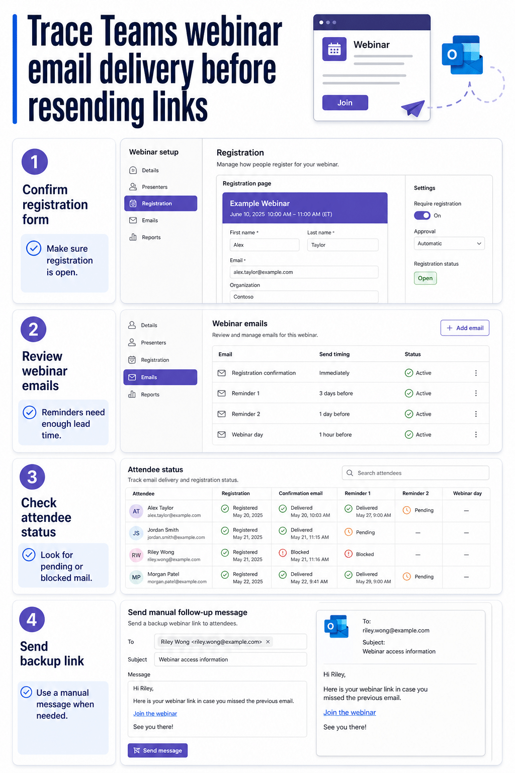Click envelope icon beside Emails in Webinar setup
The height and width of the screenshot is (773, 515).
click(x=133, y=220)
